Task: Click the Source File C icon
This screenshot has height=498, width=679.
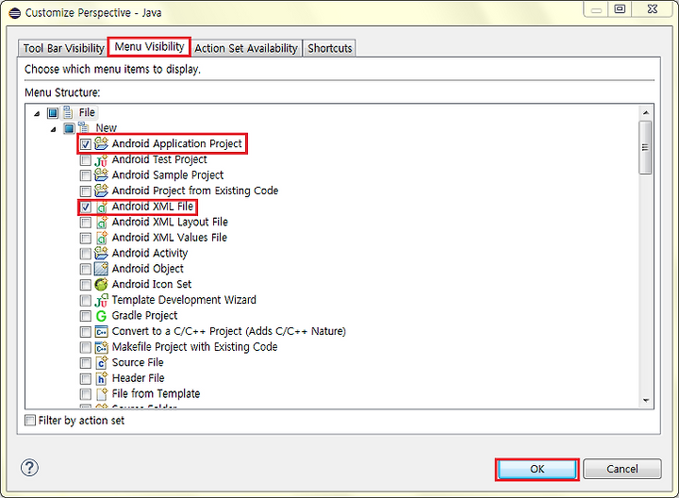Action: pyautogui.click(x=101, y=362)
